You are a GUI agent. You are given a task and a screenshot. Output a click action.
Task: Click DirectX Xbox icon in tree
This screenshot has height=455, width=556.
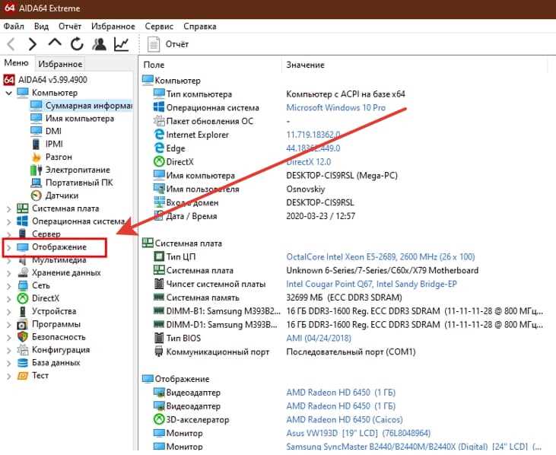(23, 298)
